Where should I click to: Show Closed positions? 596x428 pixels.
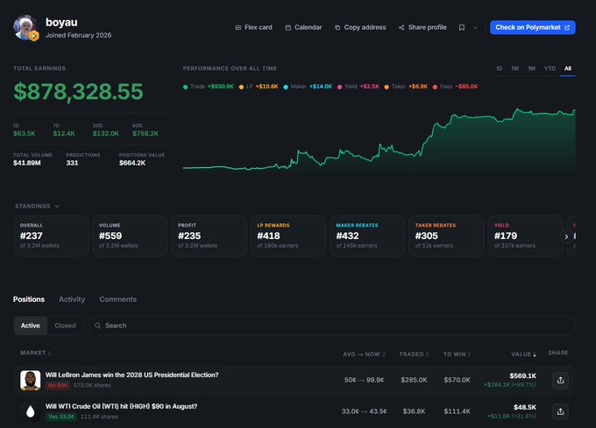point(65,326)
